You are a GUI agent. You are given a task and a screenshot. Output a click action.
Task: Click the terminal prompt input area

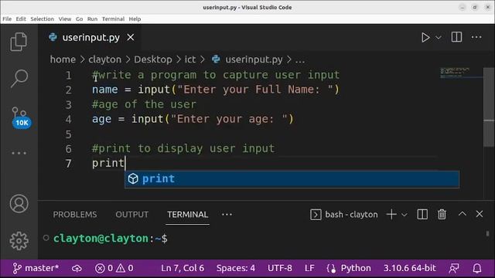tap(265, 239)
